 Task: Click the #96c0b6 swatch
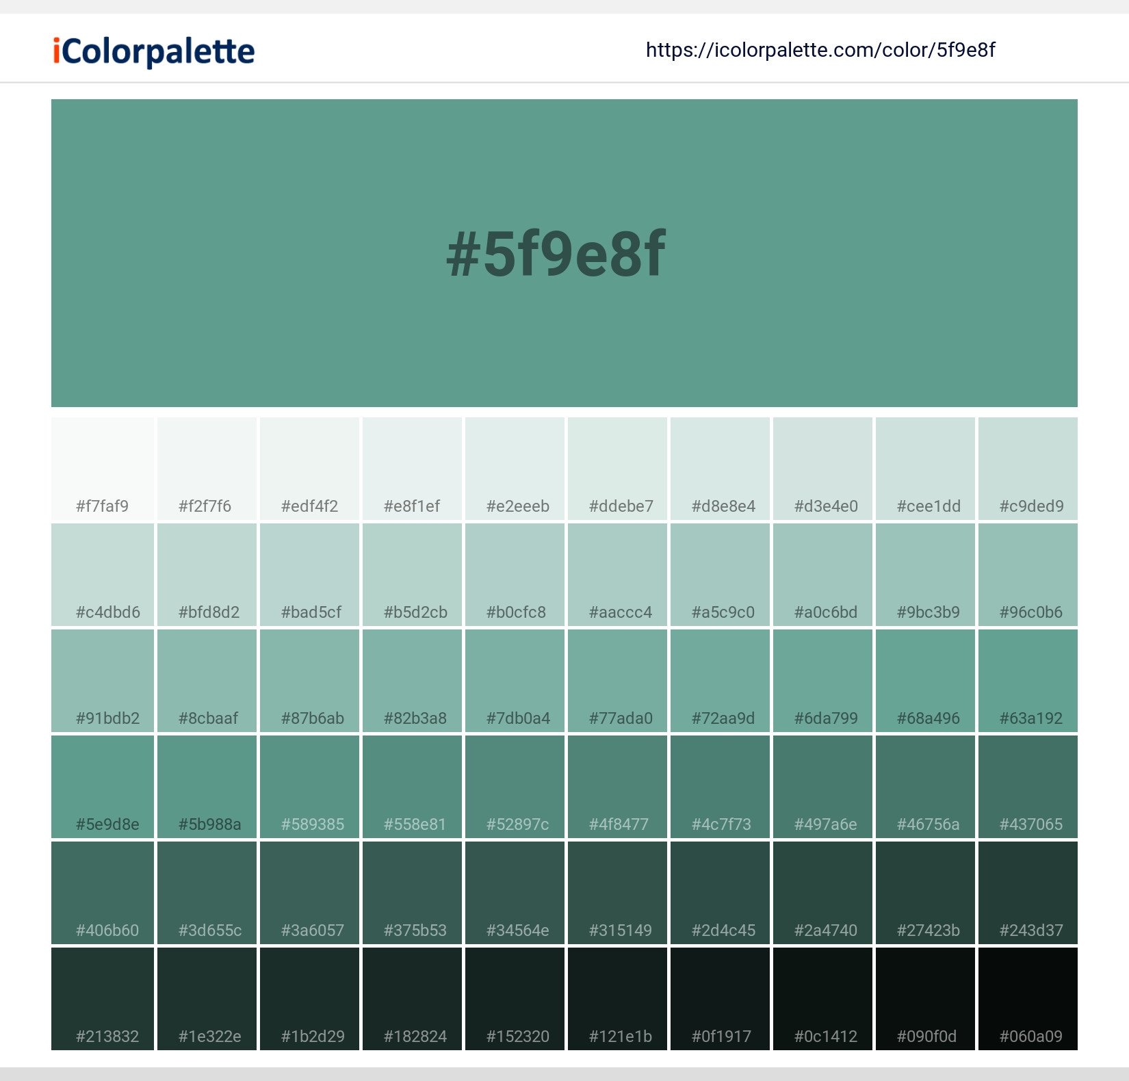click(x=1028, y=575)
